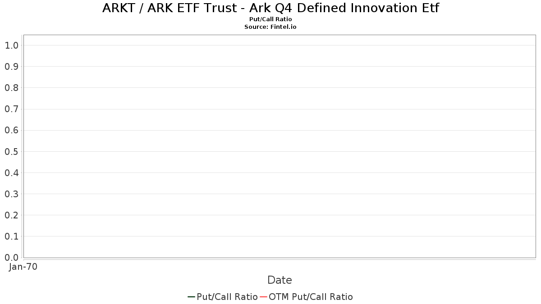This screenshot has width=541, height=304.
Task: Click the dark green Put/Call legend line swatch
Action: [191, 297]
